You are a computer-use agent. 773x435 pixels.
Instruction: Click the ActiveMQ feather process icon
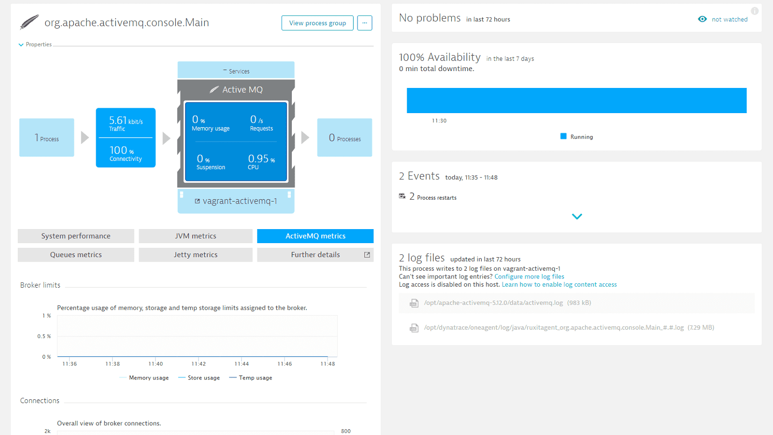[29, 22]
